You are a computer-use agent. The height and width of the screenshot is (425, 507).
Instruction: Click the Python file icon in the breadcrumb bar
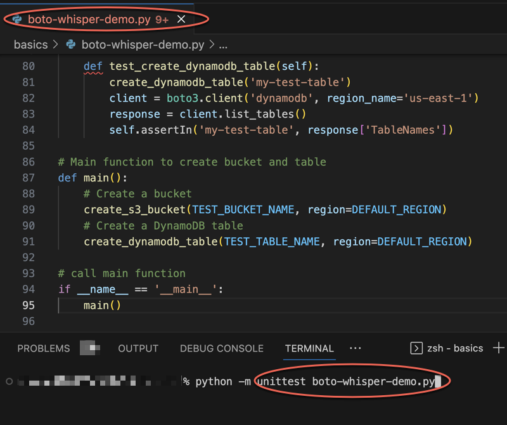(72, 44)
